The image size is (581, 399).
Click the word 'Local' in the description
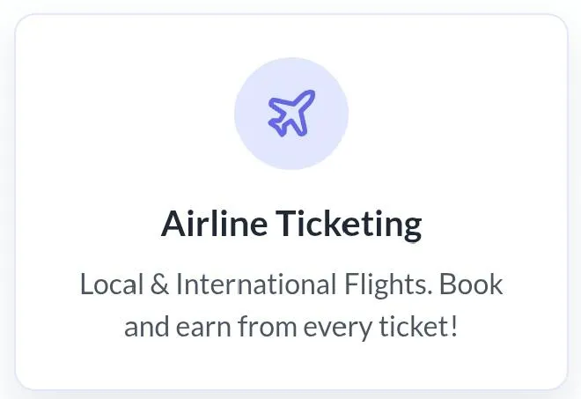[111, 284]
